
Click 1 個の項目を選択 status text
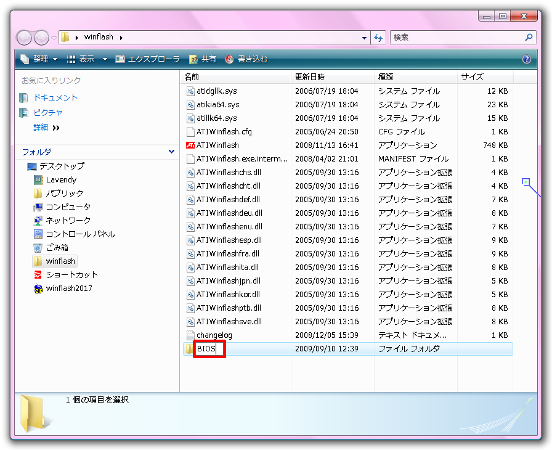click(x=97, y=400)
